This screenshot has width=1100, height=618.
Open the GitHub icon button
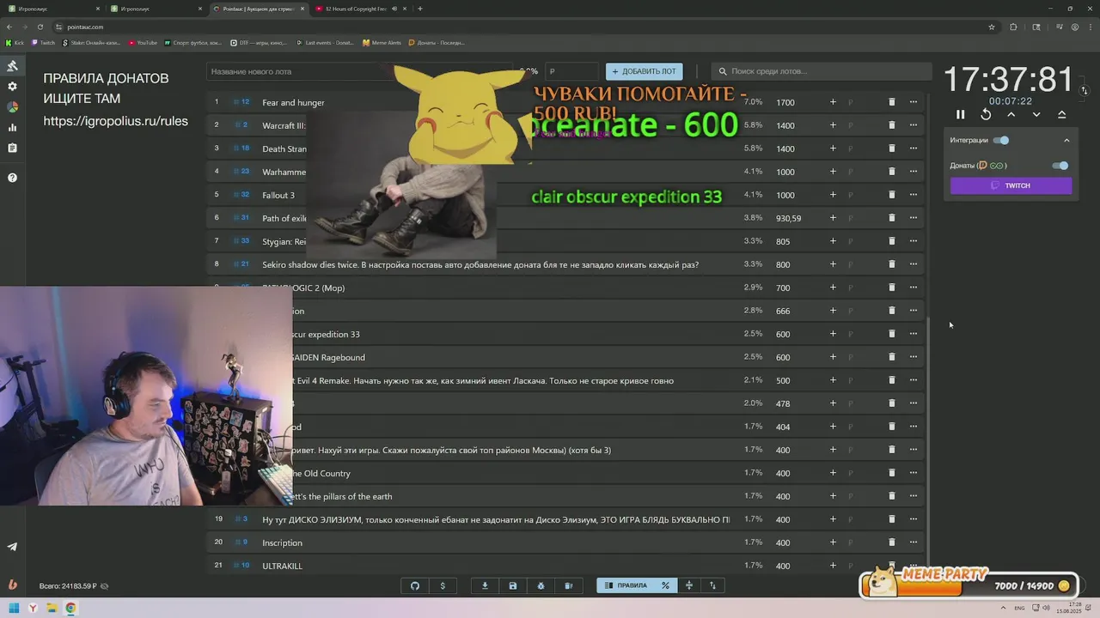click(x=415, y=585)
